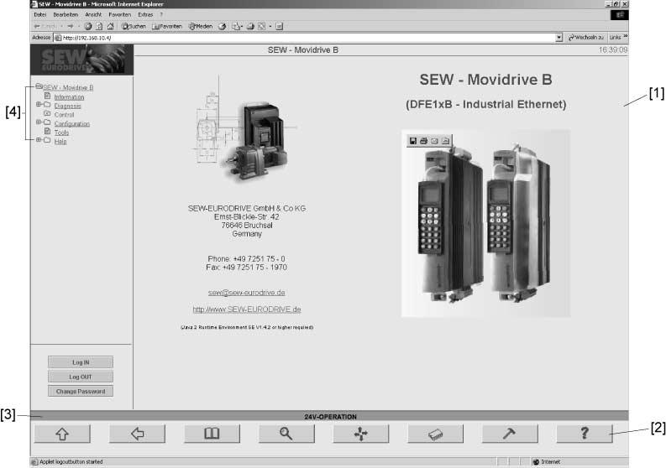Expand the Diagnosis folder in tree
Image resolution: width=666 pixels, height=468 pixels.
[39, 104]
